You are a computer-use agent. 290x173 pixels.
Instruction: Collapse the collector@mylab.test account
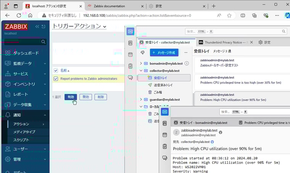(x=141, y=70)
